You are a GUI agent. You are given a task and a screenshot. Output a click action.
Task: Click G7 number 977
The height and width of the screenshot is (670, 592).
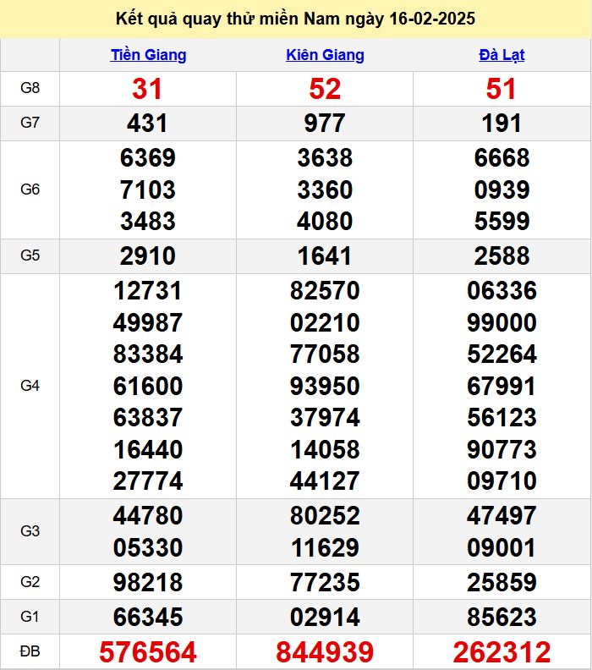click(x=325, y=124)
